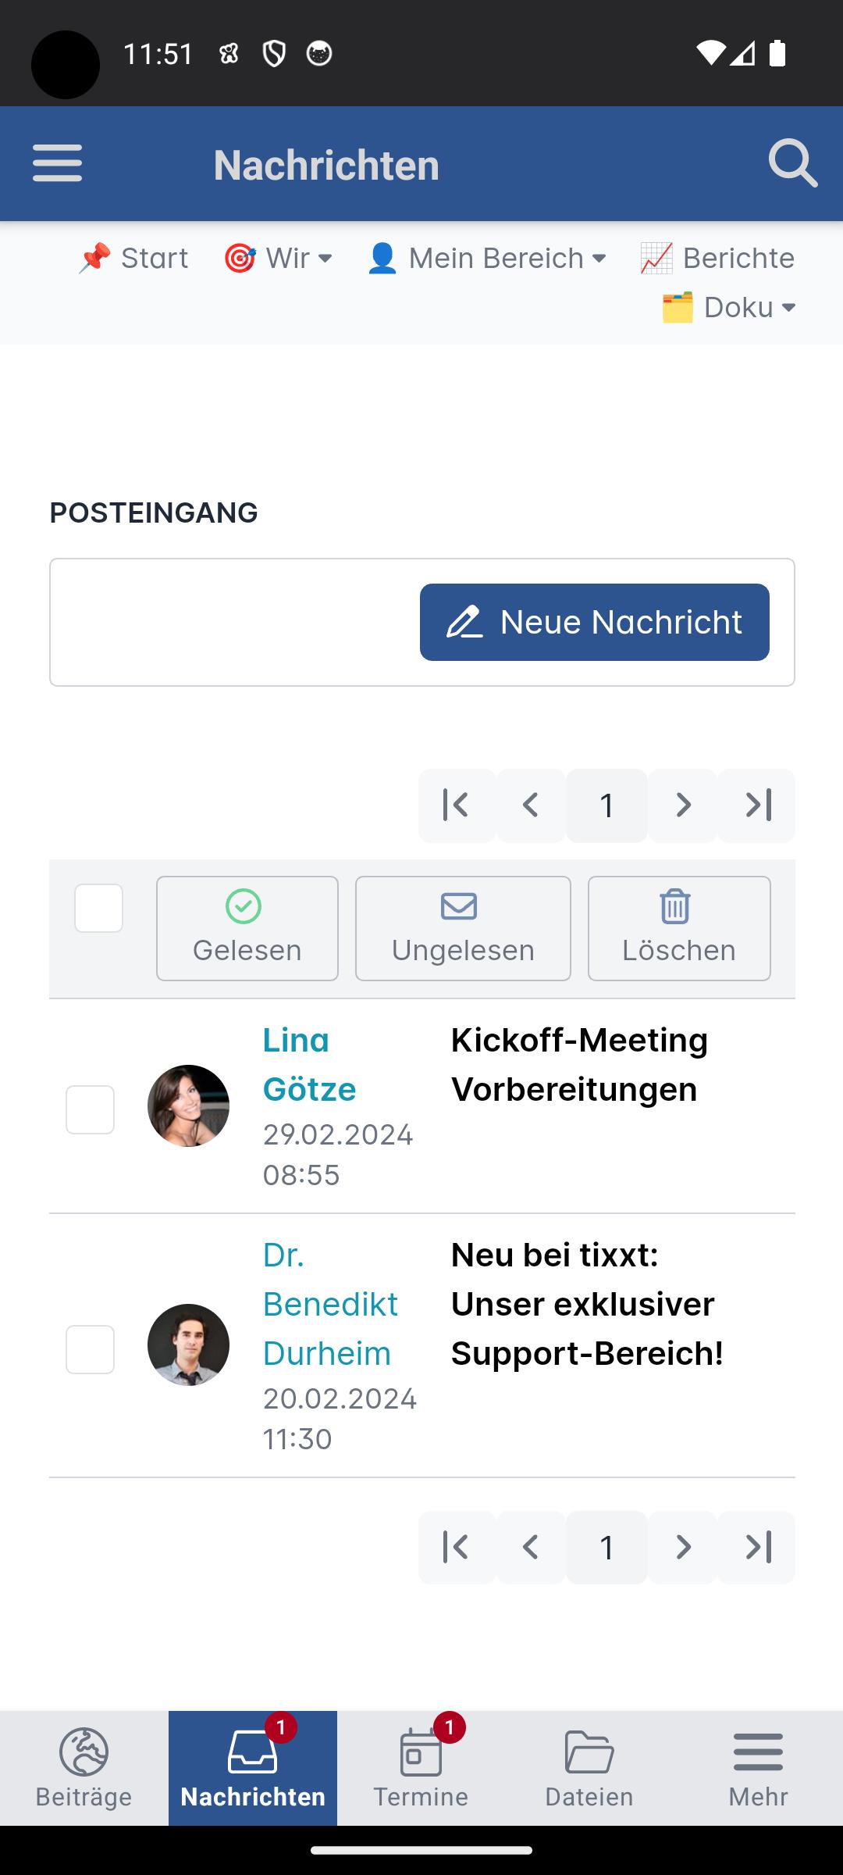The image size is (843, 1875).
Task: Open the Beiträge globe tab
Action: [x=84, y=1768]
